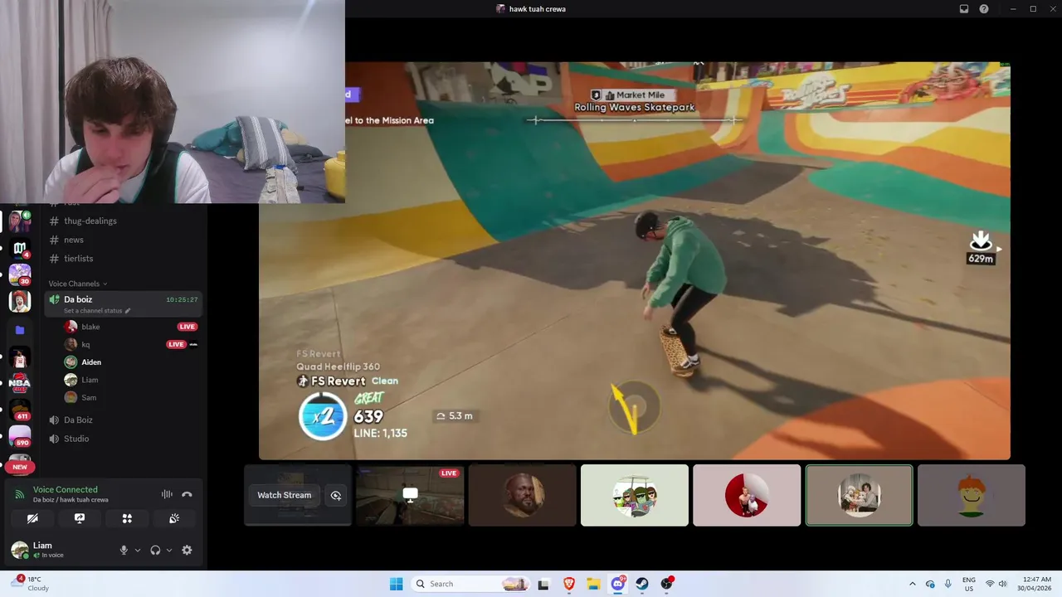The image size is (1062, 597).
Task: Expand the server folder icon
Action: 20,330
